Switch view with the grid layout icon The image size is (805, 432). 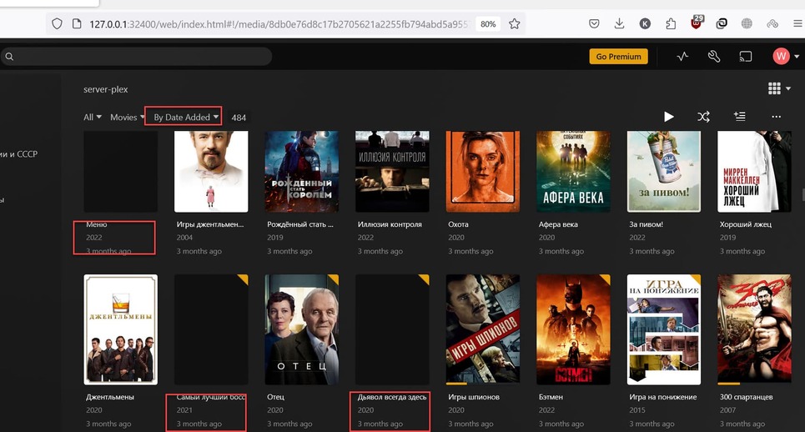pos(774,88)
